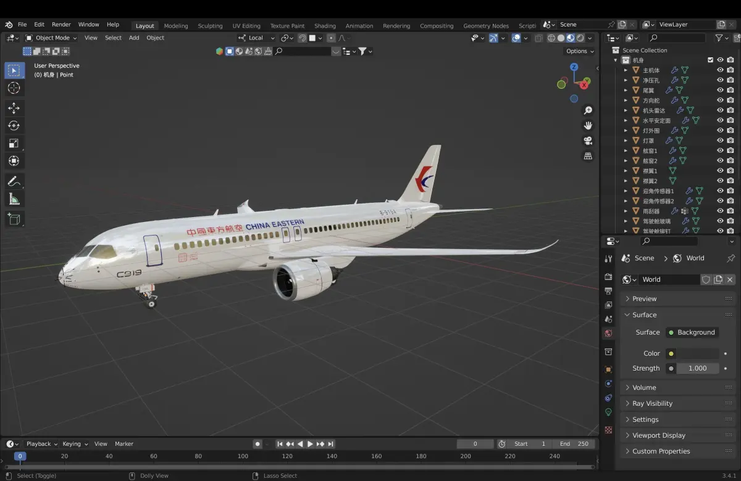Toggle the camera view icon
This screenshot has height=481, width=741.
588,141
